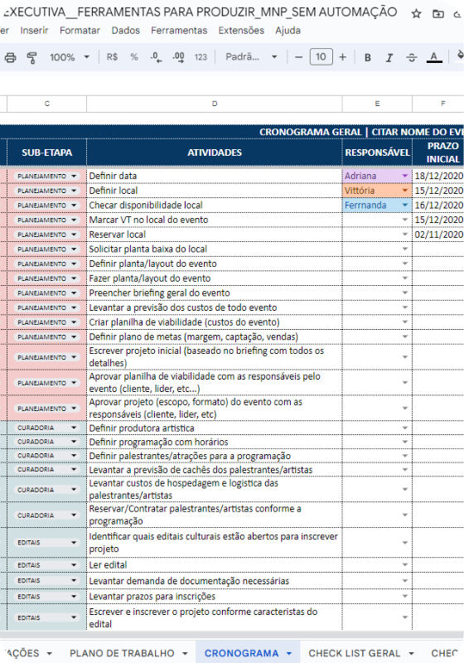Increase font size plus button

coord(343,56)
